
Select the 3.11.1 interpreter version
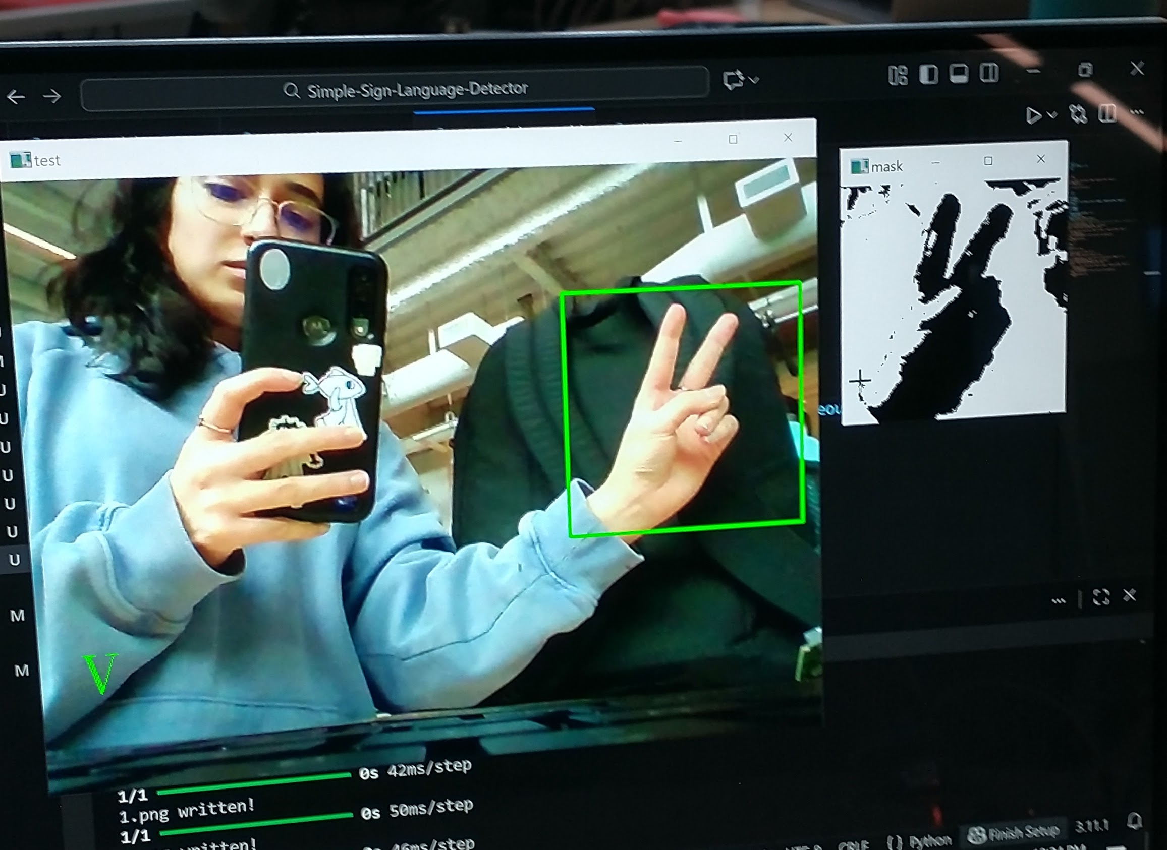pos(1091,826)
